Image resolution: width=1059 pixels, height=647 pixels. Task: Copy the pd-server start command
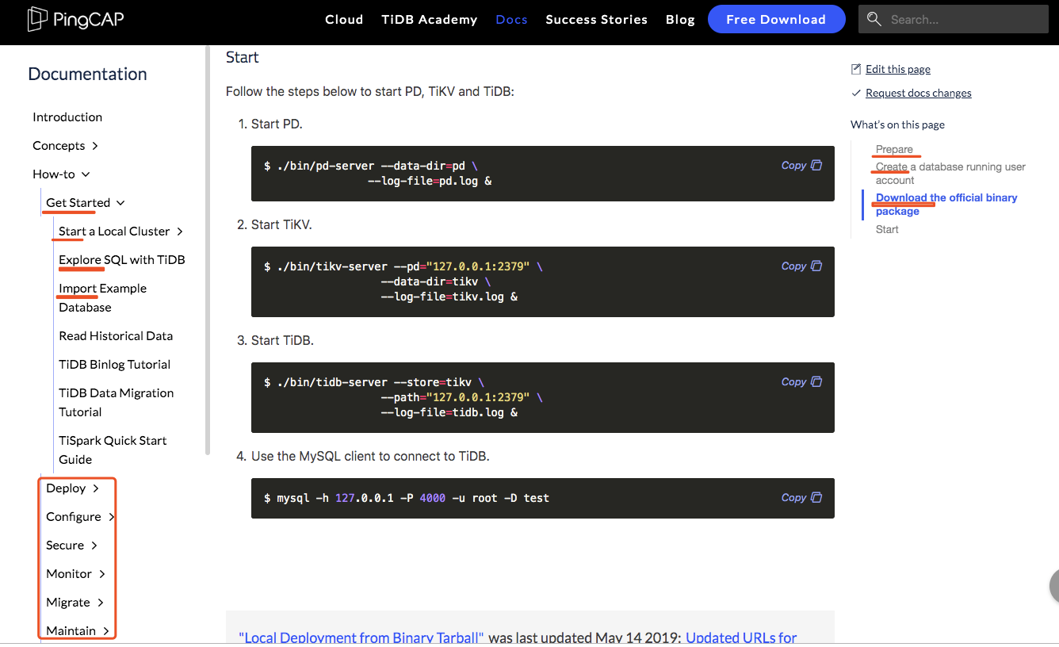point(801,166)
